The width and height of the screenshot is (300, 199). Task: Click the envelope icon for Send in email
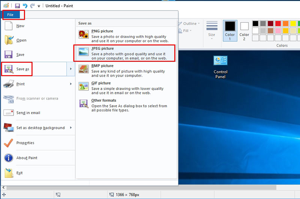pyautogui.click(x=9, y=113)
